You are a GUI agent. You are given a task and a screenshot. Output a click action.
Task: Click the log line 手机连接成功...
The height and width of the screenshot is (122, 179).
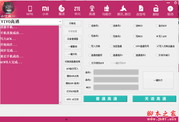12,33
